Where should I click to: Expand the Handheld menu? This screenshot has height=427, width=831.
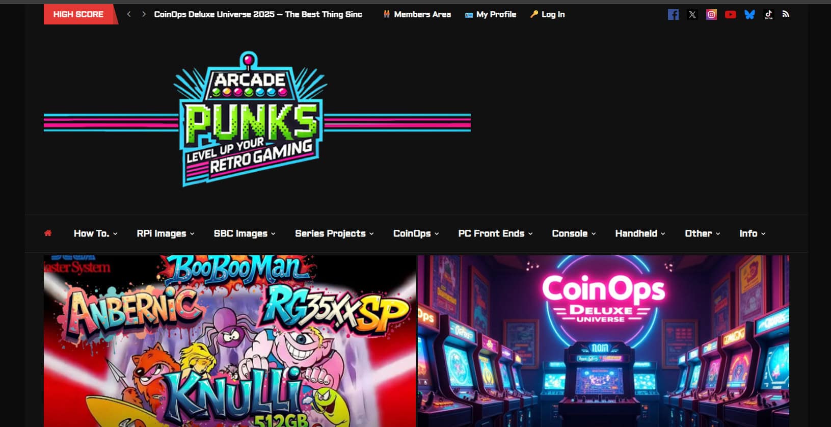point(640,233)
